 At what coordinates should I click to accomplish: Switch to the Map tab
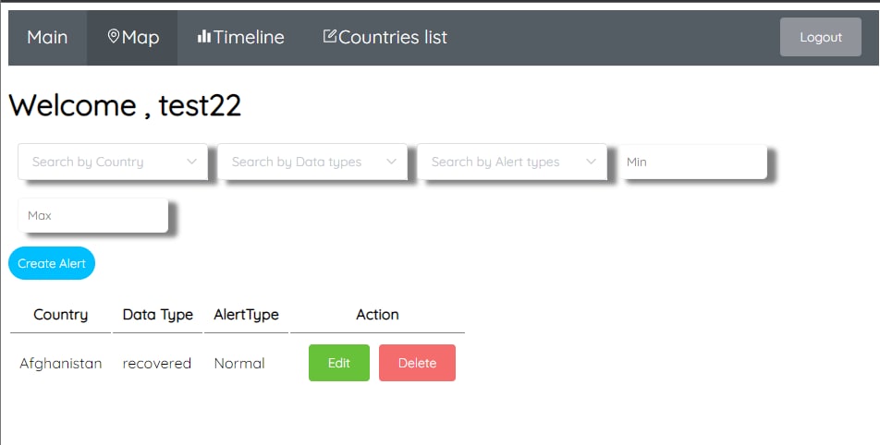click(x=132, y=38)
